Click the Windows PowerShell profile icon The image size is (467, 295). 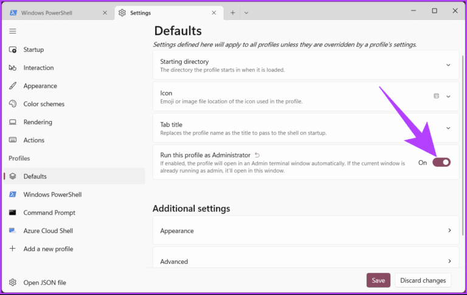[x=13, y=195]
